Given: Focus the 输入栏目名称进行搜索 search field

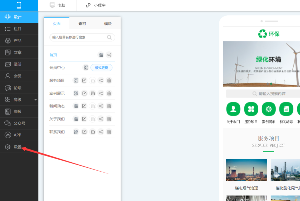Looking at the screenshot, I should (82, 37).
